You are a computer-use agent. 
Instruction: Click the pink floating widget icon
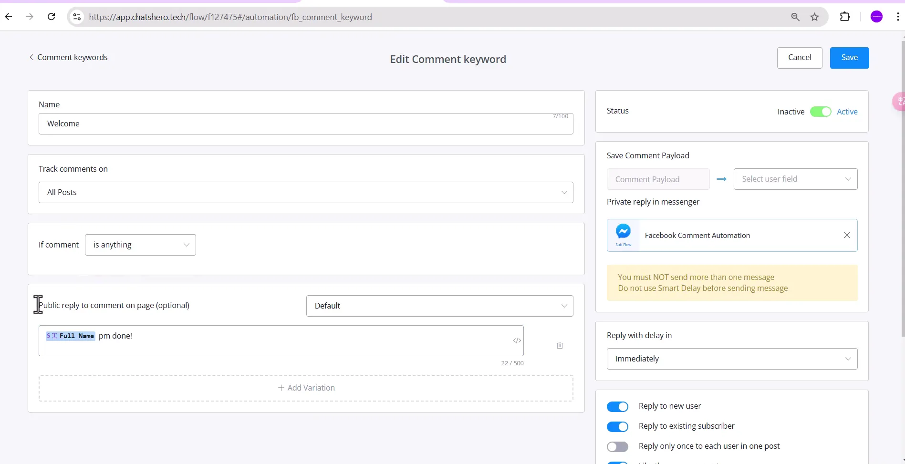click(x=899, y=101)
